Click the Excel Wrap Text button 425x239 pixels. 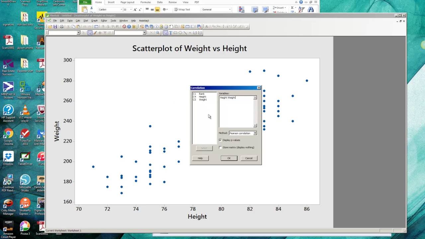click(x=182, y=9)
